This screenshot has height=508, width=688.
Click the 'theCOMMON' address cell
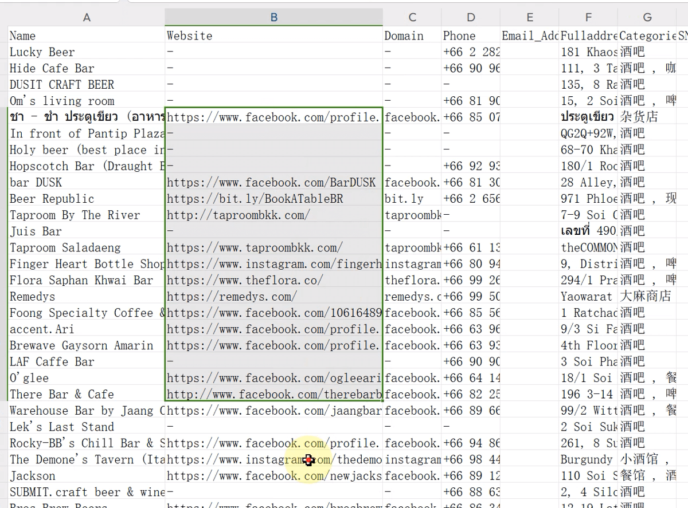pyautogui.click(x=589, y=248)
